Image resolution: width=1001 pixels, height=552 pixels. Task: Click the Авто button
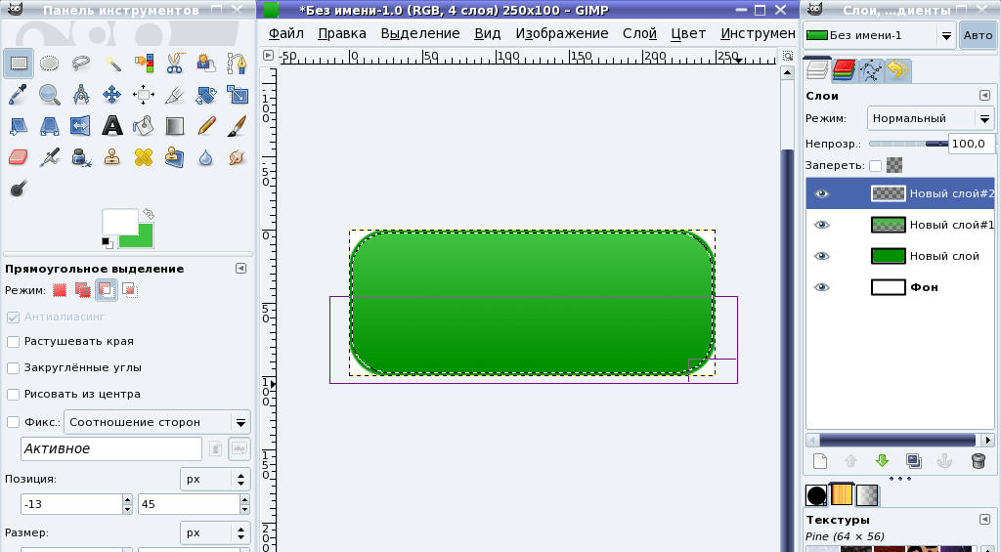tap(978, 36)
